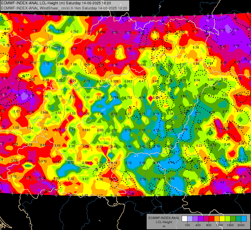Click the wind shear value '5.94'
Viewport: 251px width, 230px height.
tap(171, 179)
